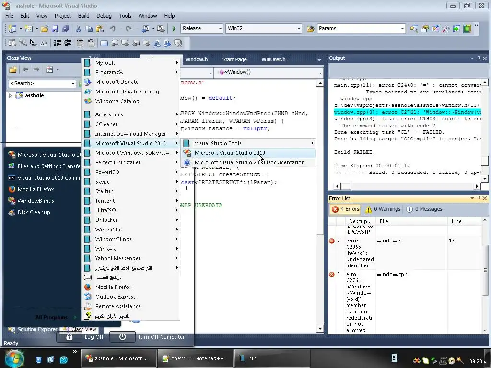The image size is (491, 368).
Task: Open the Output panel window position menu
Action: 472,58
